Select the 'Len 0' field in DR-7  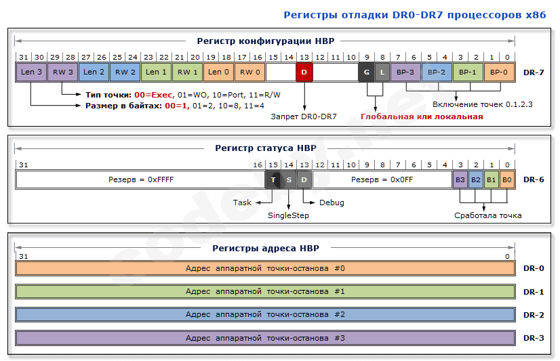click(x=218, y=72)
